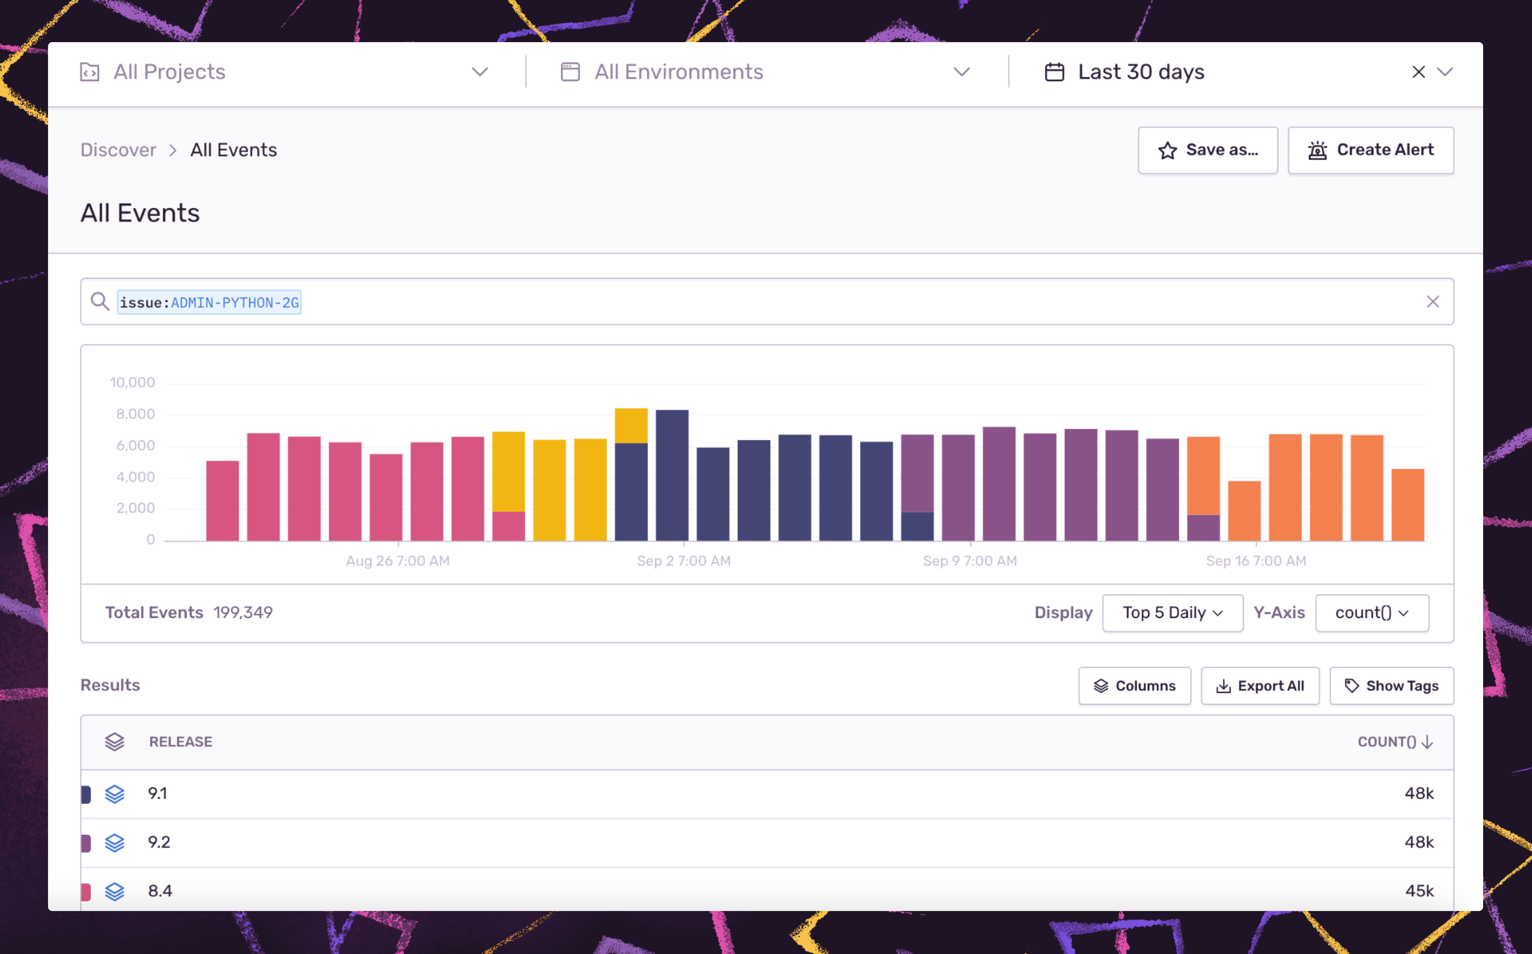
Task: Clear the issue search query
Action: point(1432,302)
